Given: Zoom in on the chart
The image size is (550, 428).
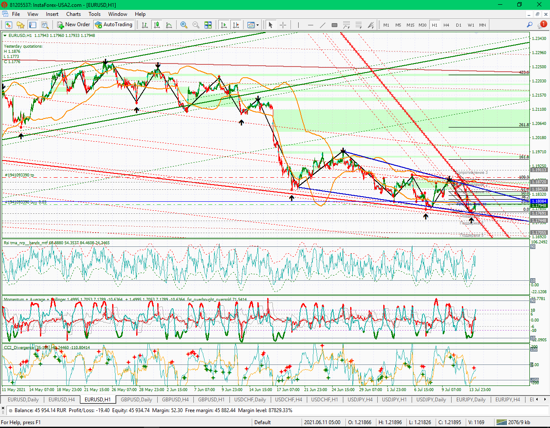Looking at the screenshot, I should (184, 25).
